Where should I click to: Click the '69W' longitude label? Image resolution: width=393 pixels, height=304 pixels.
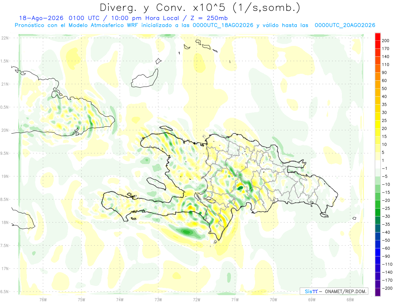tap(312, 300)
